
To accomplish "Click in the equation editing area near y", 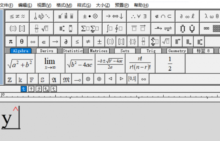I will [13, 120].
